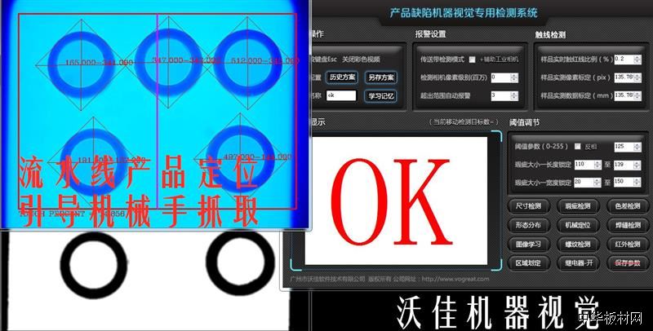The height and width of the screenshot is (331, 653).
Task: Launch 图像学习 image learning
Action: [x=530, y=244]
